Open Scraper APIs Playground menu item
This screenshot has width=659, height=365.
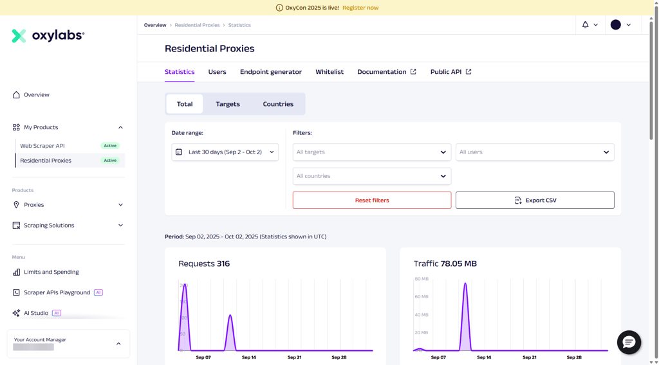click(x=57, y=292)
